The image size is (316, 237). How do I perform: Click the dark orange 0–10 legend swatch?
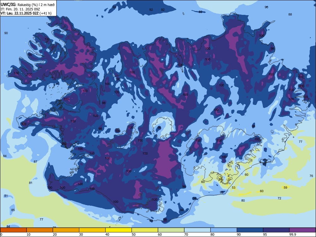[x=13, y=230]
